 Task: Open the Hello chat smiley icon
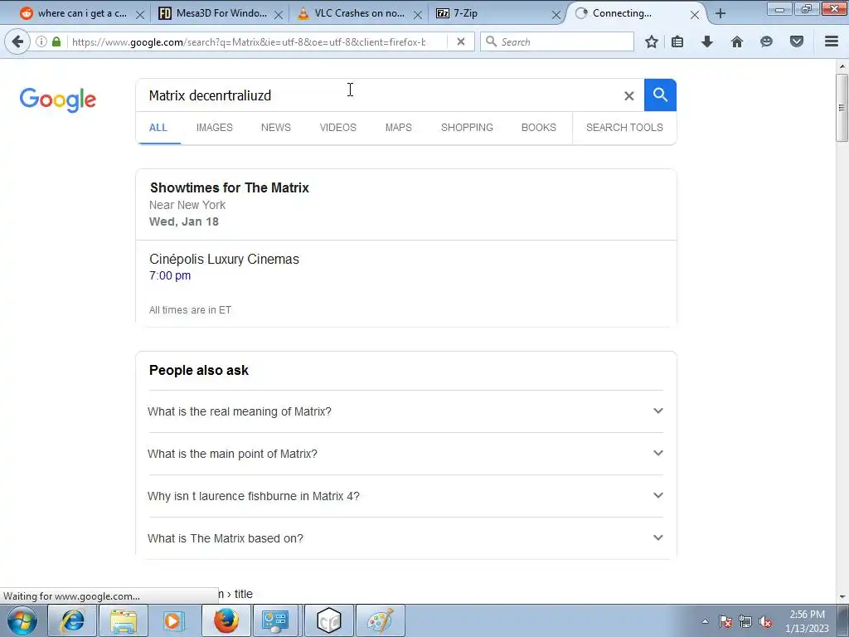tap(766, 41)
